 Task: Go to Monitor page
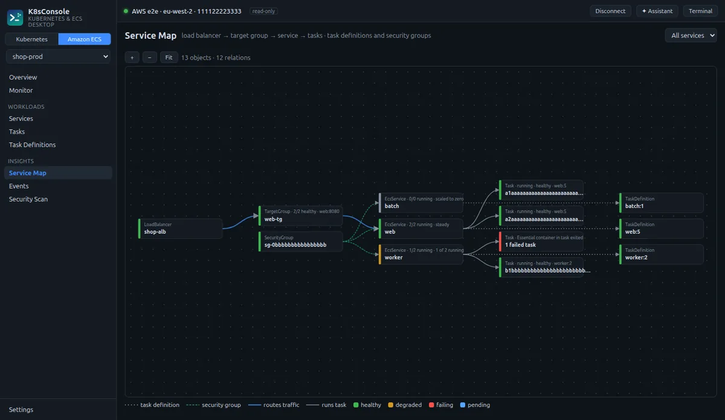tap(58, 91)
